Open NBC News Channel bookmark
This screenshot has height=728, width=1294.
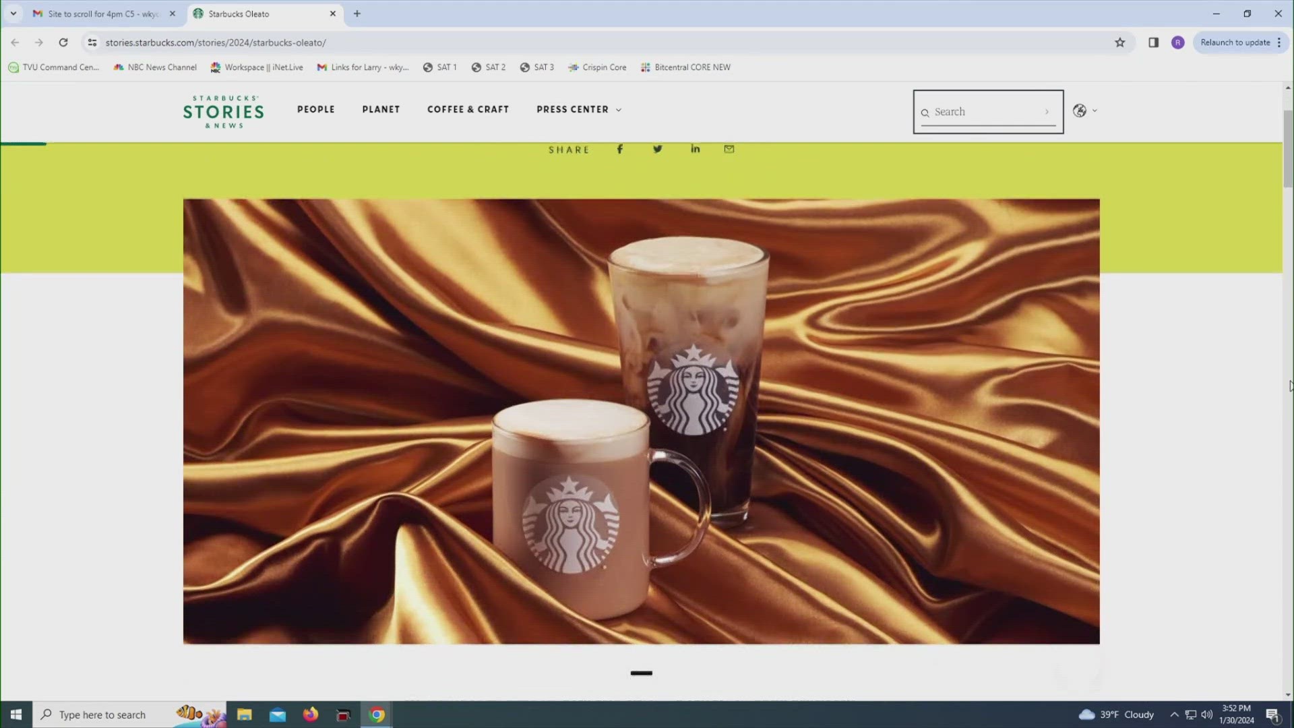tap(156, 67)
